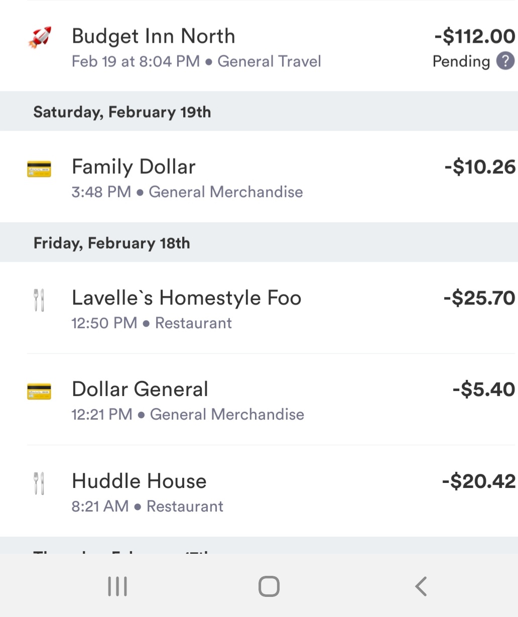Tap the -$10.26 Family Dollar amount
The height and width of the screenshot is (617, 518).
click(x=480, y=167)
